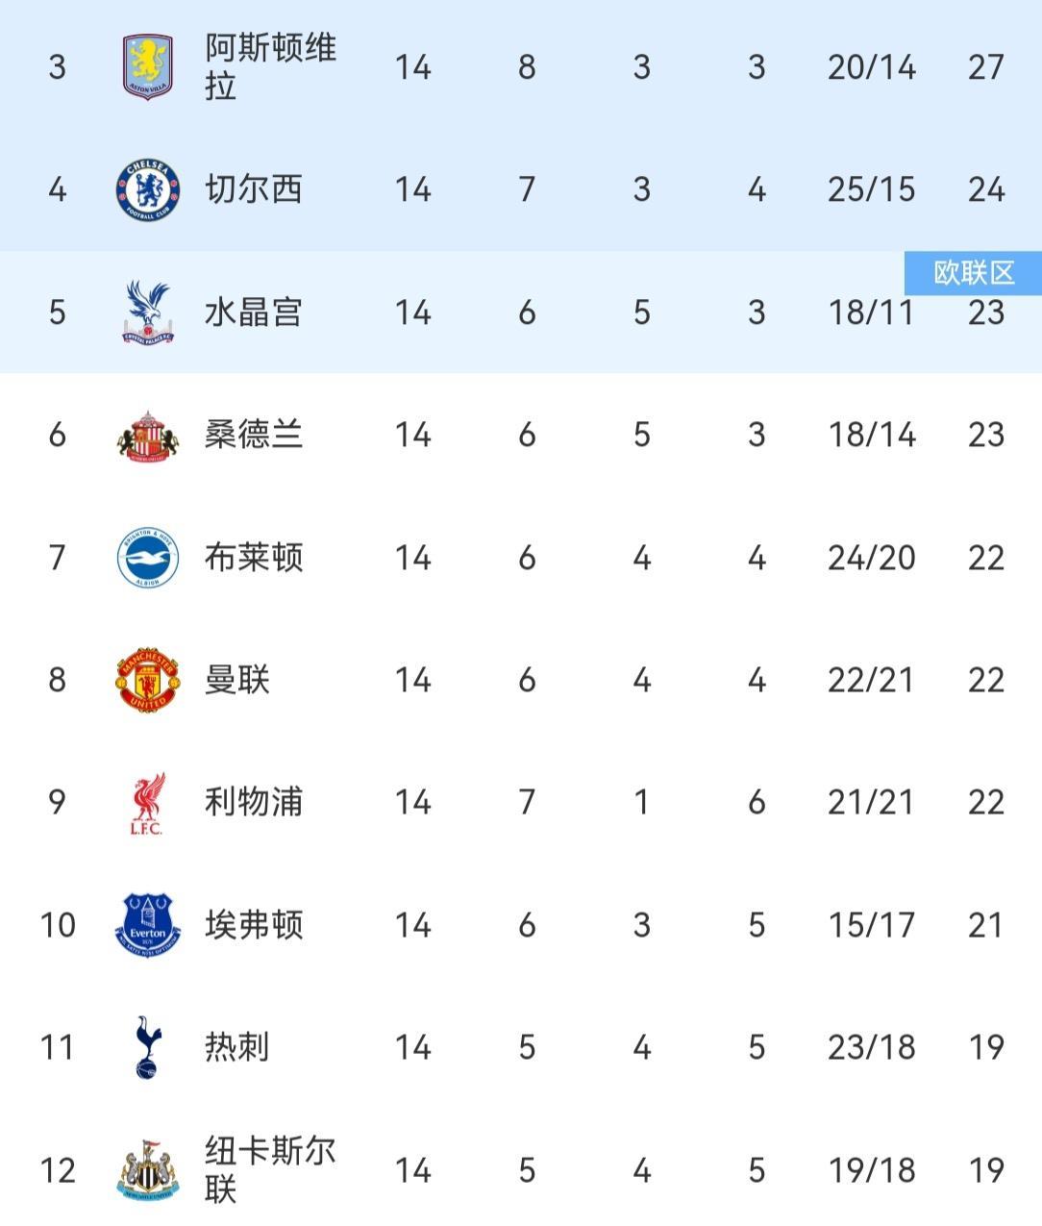Select team name 纽卡斯尔联

pyautogui.click(x=270, y=1169)
